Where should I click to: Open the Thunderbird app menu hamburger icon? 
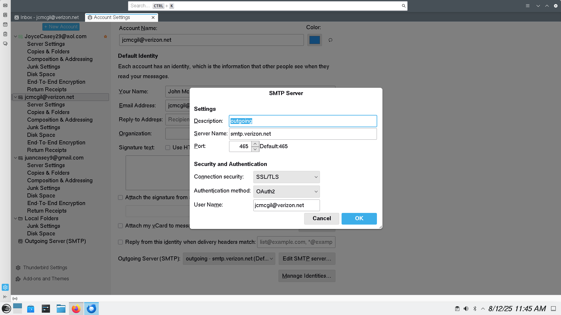click(x=527, y=6)
